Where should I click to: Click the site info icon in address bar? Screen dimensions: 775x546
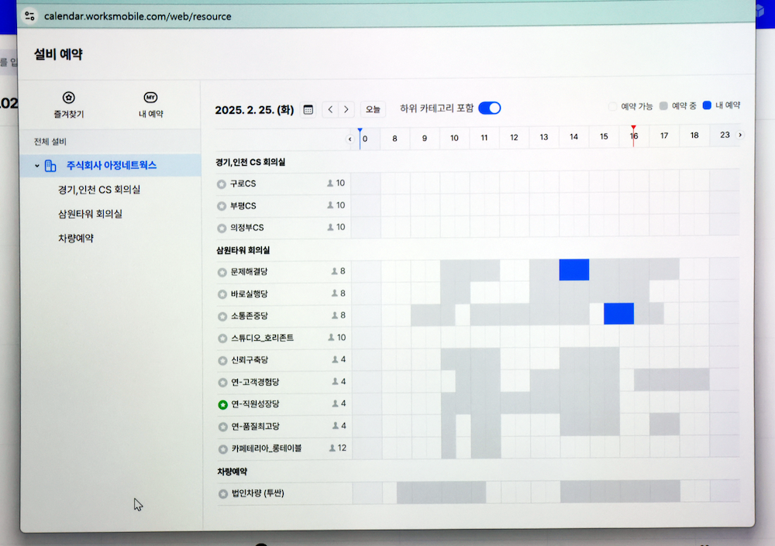tap(30, 15)
